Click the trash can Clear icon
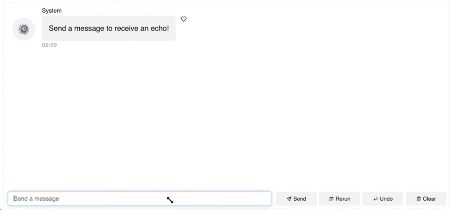 tap(418, 199)
